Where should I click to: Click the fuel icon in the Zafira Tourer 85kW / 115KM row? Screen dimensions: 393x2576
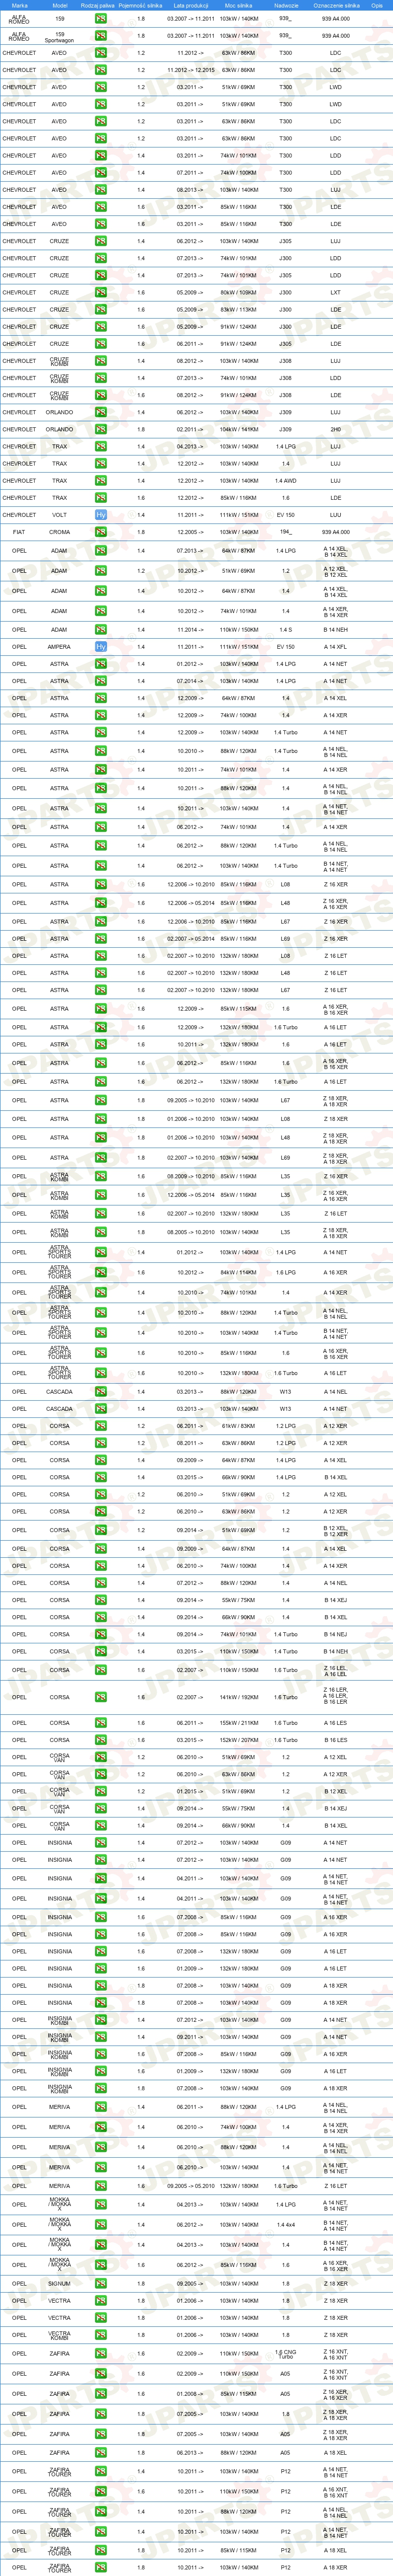[x=101, y=2550]
